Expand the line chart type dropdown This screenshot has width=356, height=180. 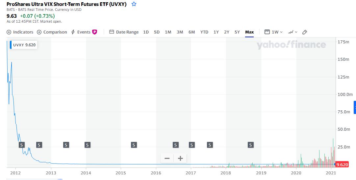pyautogui.click(x=292, y=32)
